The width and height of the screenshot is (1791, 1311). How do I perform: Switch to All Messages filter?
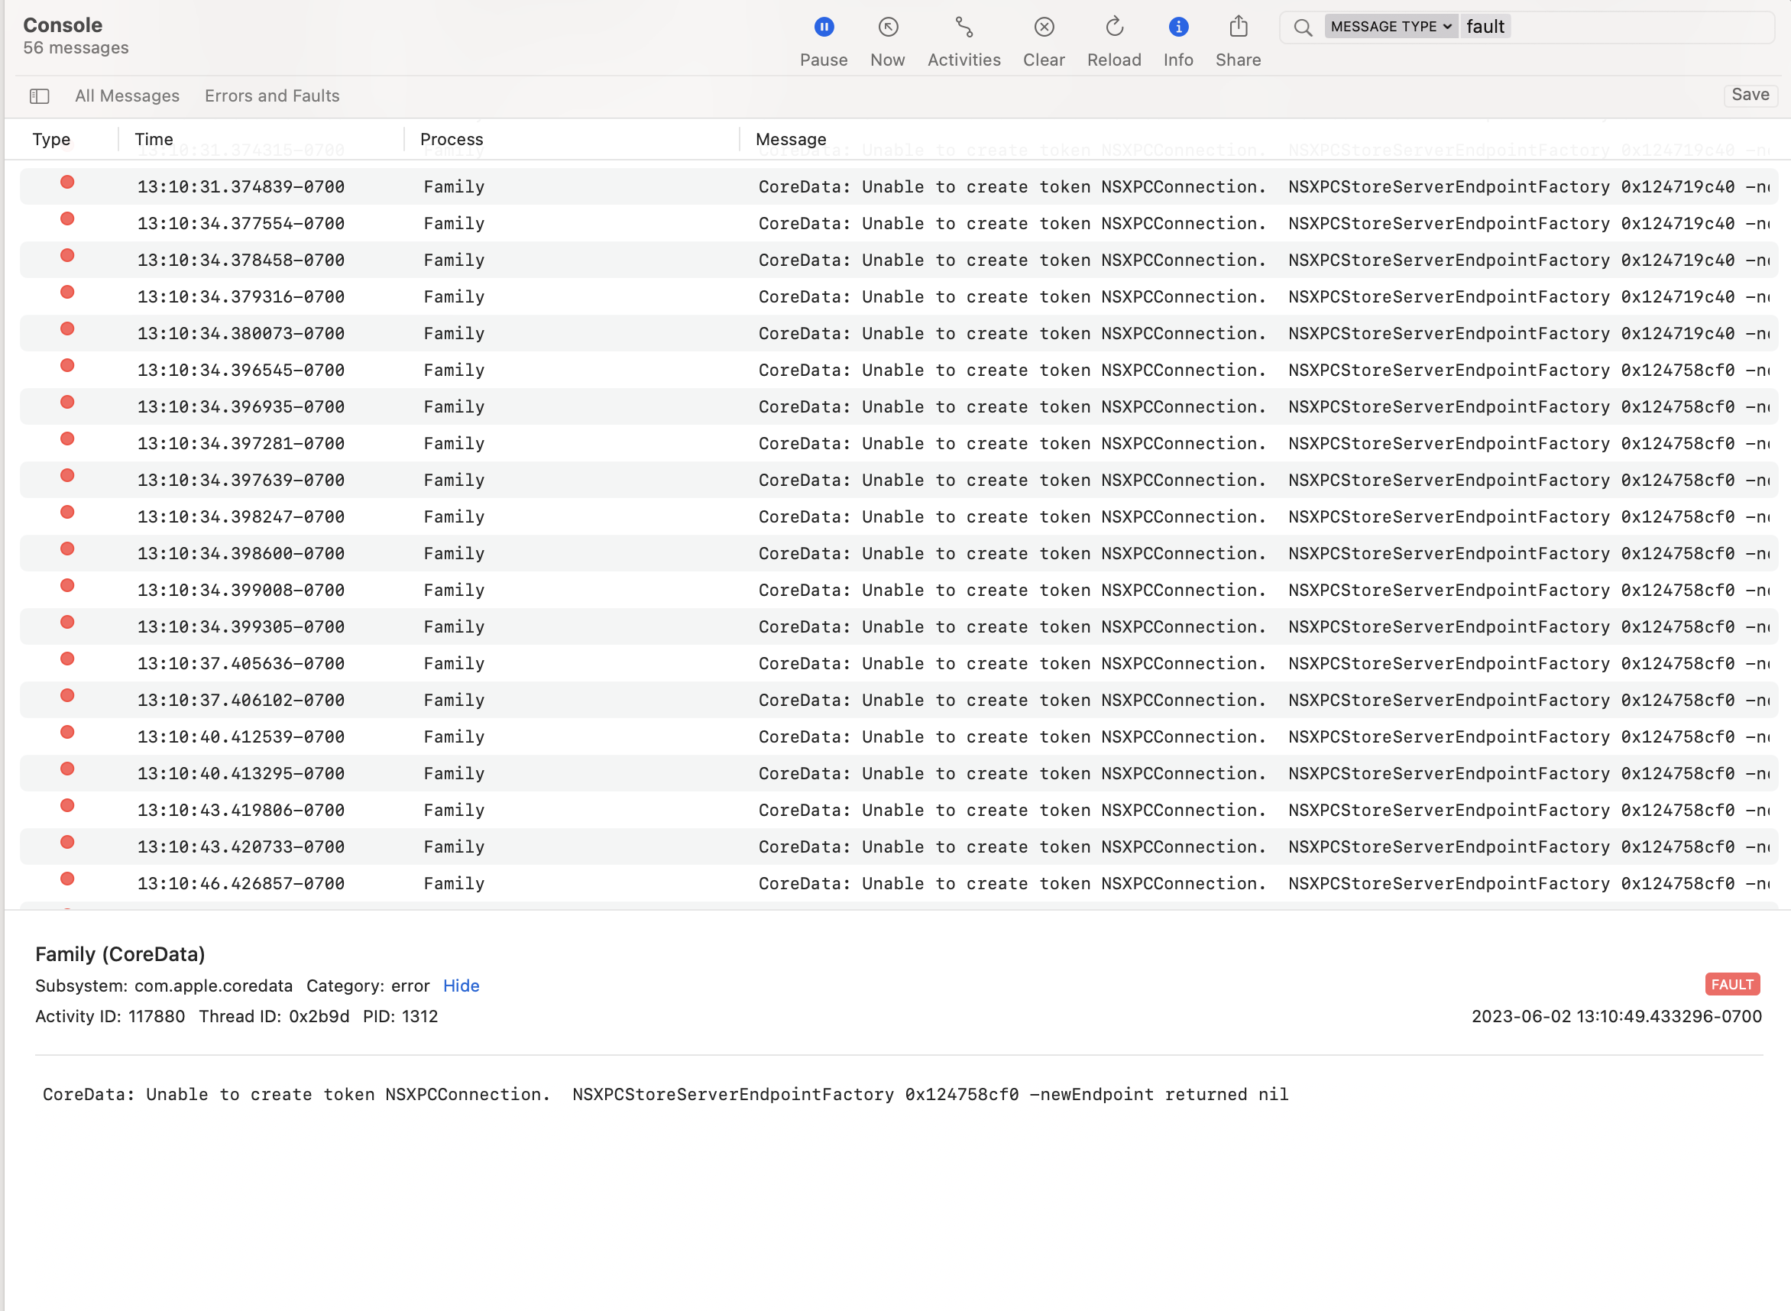(x=127, y=96)
